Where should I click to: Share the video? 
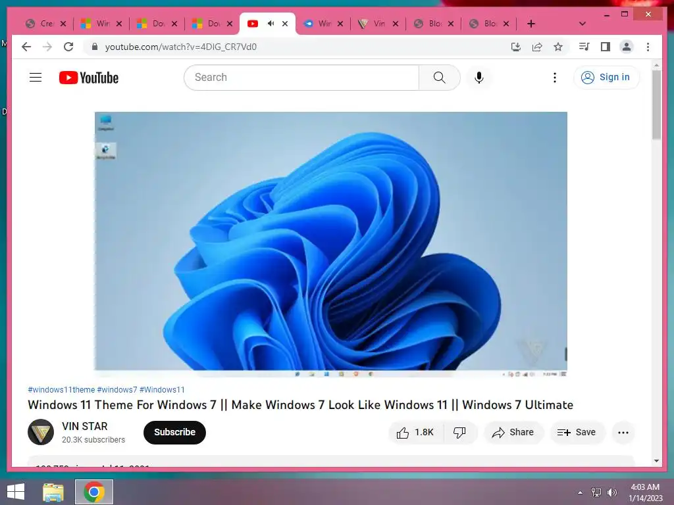pyautogui.click(x=513, y=433)
